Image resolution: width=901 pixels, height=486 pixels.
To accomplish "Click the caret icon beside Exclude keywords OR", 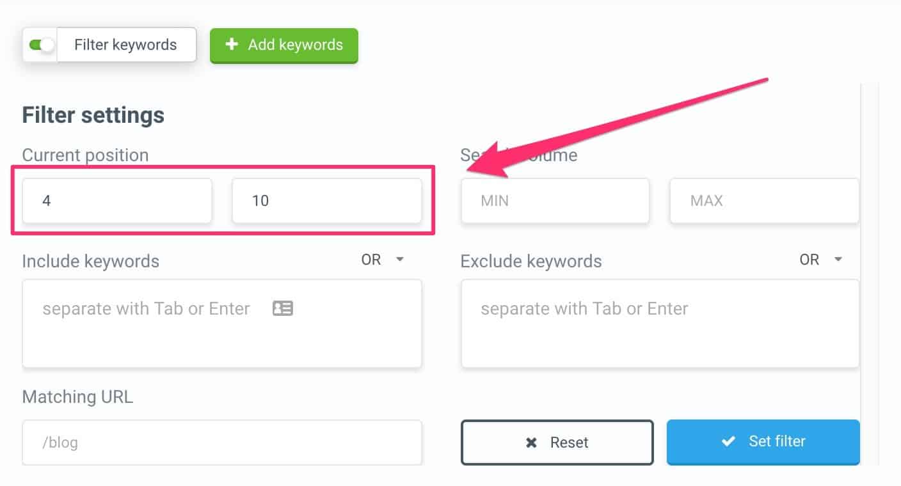I will 838,260.
